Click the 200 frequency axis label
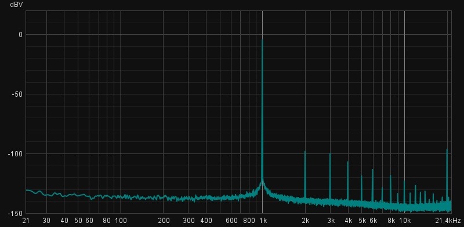 point(164,221)
